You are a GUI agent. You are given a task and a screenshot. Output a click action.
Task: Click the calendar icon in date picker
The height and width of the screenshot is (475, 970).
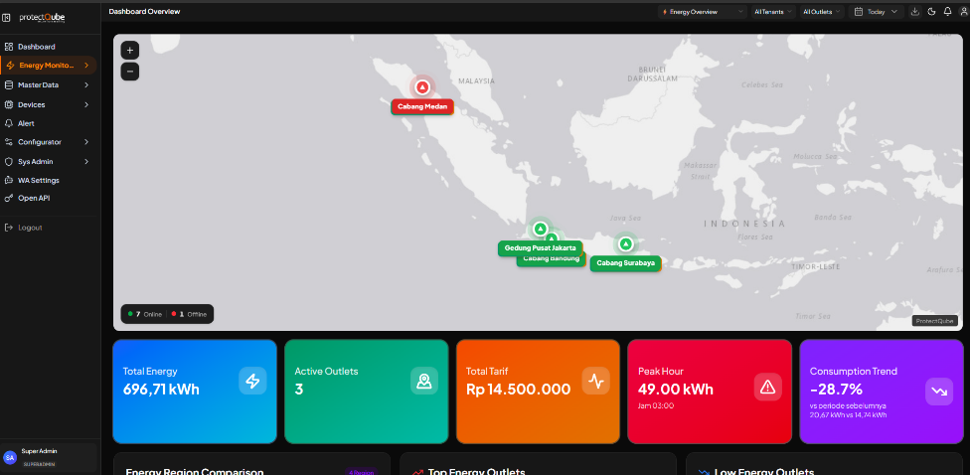859,11
